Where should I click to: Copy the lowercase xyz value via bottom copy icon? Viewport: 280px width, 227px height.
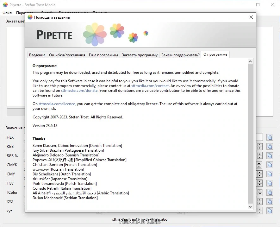coord(270,211)
